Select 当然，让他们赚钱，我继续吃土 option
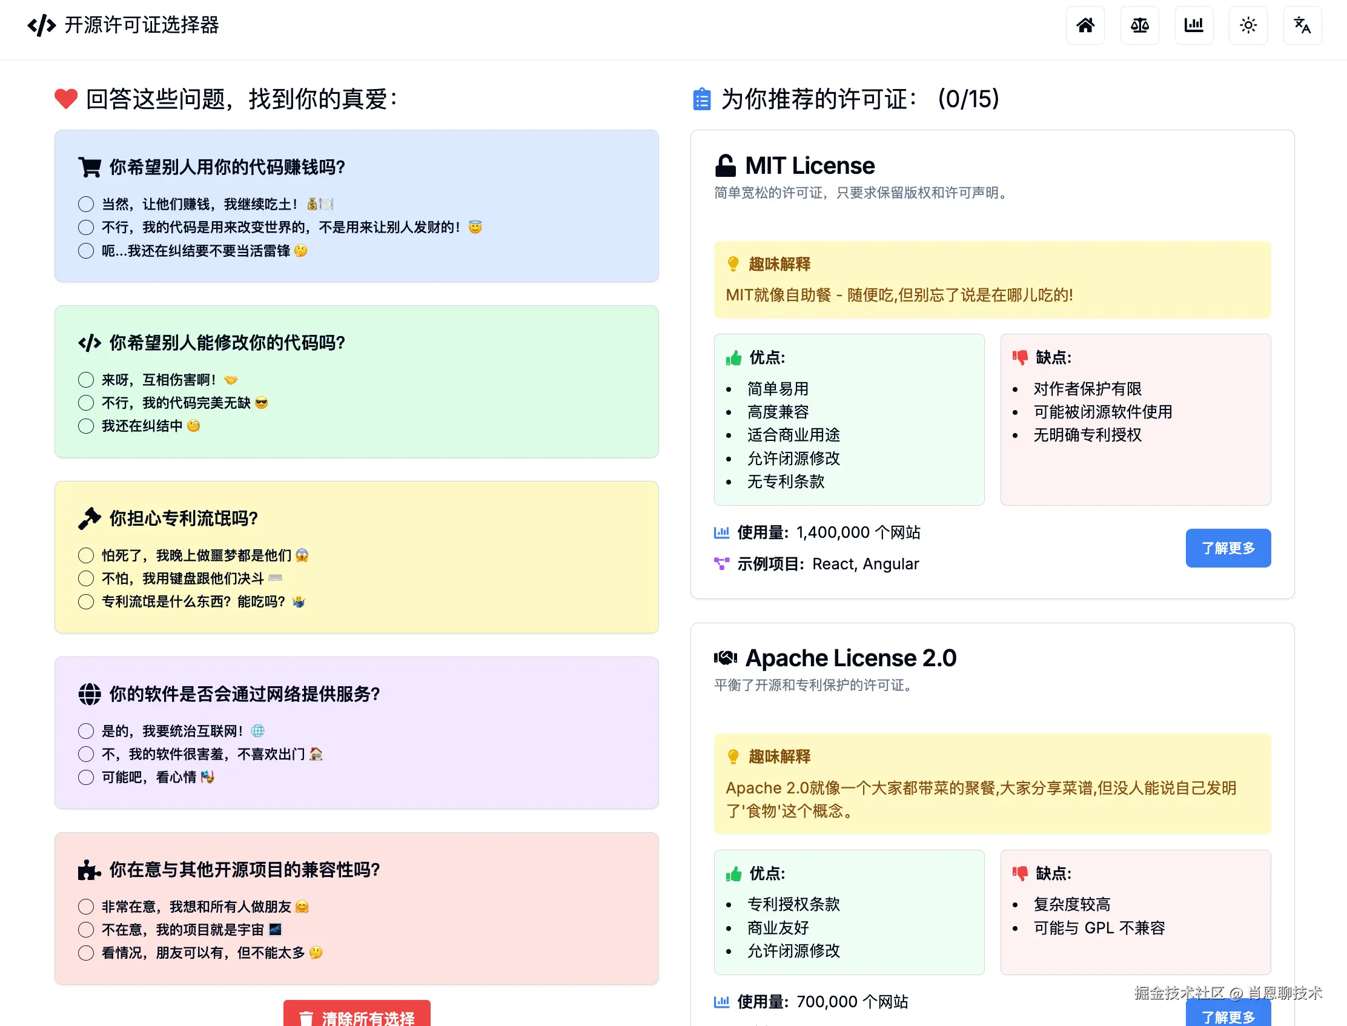The width and height of the screenshot is (1347, 1026). click(86, 204)
